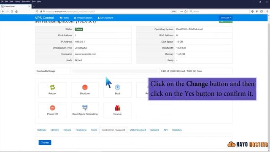This screenshot has height=152, width=270.
Task: Click the blue Change button
Action: pyautogui.click(x=45, y=143)
